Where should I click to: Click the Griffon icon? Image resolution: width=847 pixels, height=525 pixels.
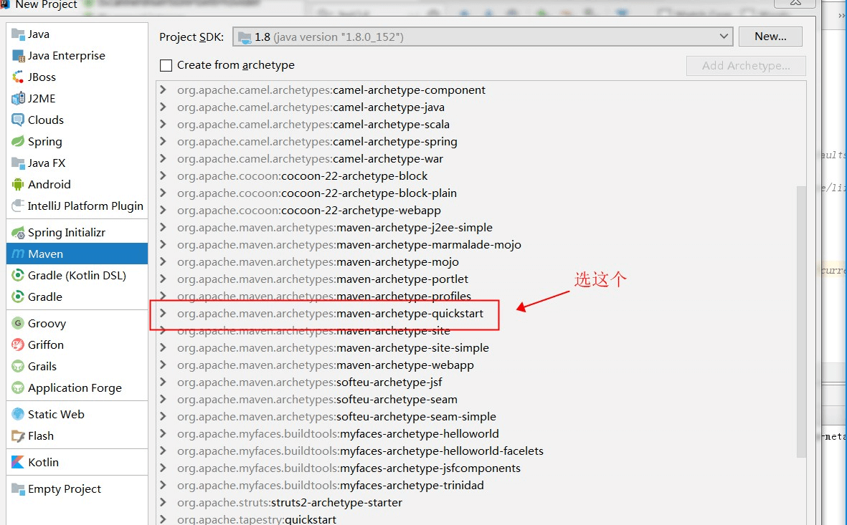coord(18,345)
